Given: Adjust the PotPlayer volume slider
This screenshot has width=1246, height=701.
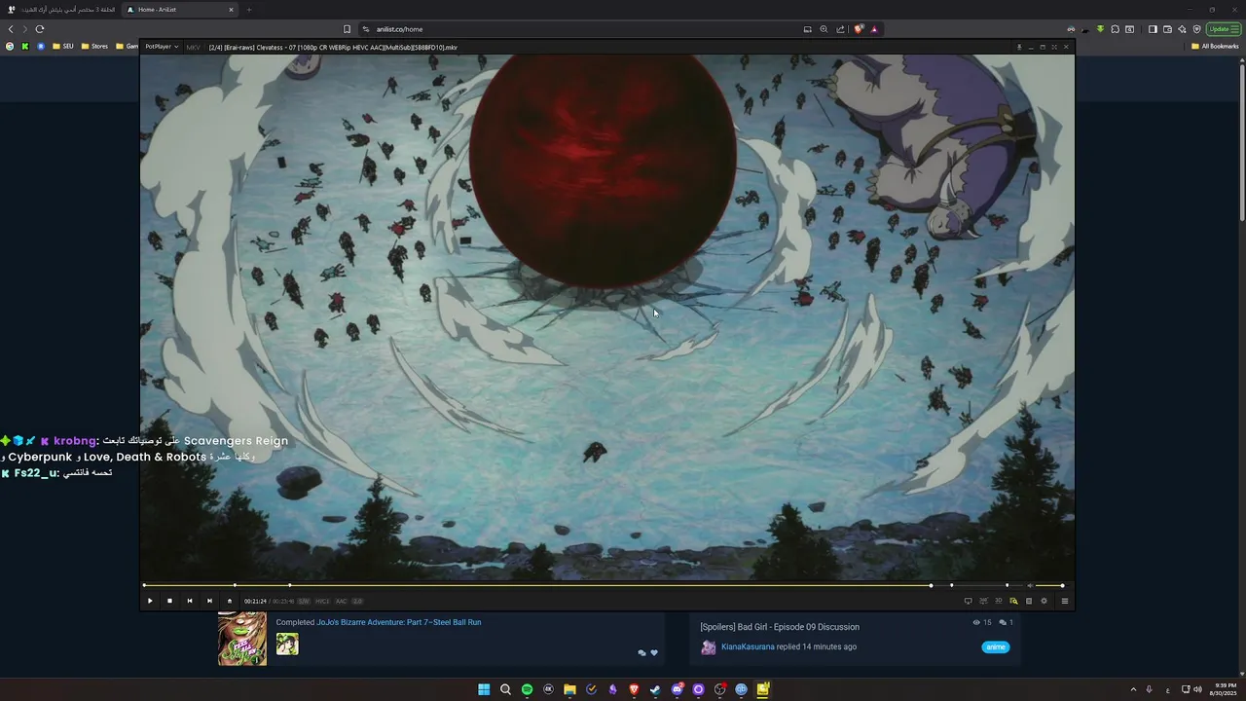Looking at the screenshot, I should click(x=1049, y=585).
